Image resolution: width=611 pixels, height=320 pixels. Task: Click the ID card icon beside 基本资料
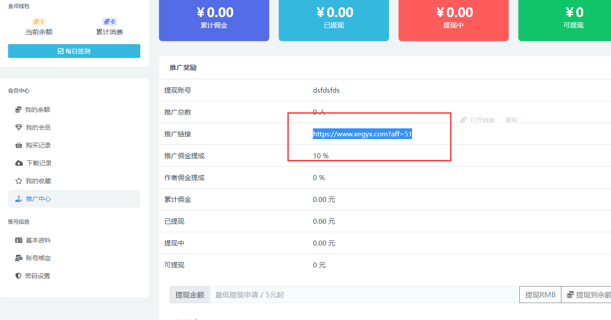click(x=18, y=240)
